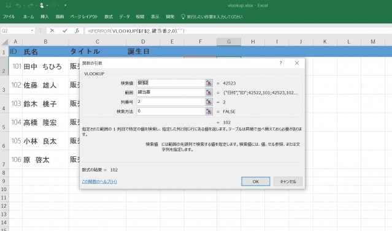The image size is (392, 231).
Task: Click the 検索方法 input field containing 0
Action: coord(171,112)
